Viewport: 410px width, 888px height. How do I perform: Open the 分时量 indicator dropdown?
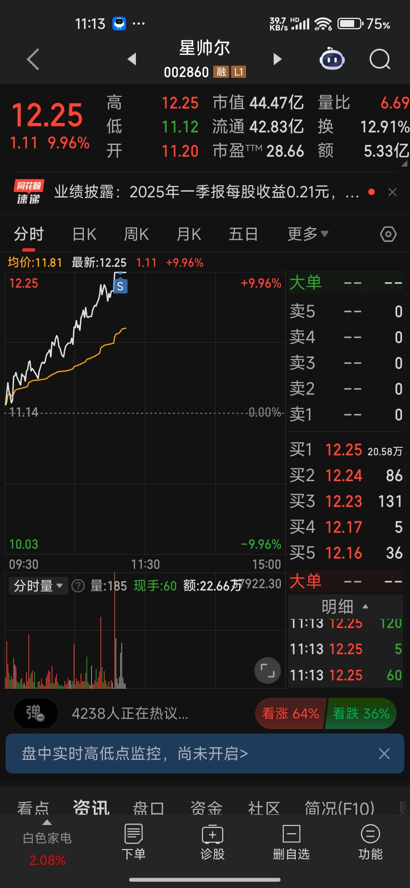point(38,586)
